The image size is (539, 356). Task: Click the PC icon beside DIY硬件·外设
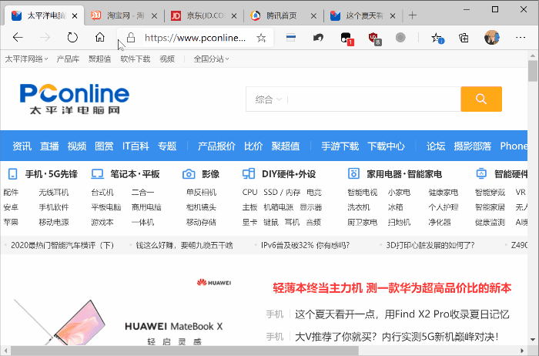pos(249,174)
